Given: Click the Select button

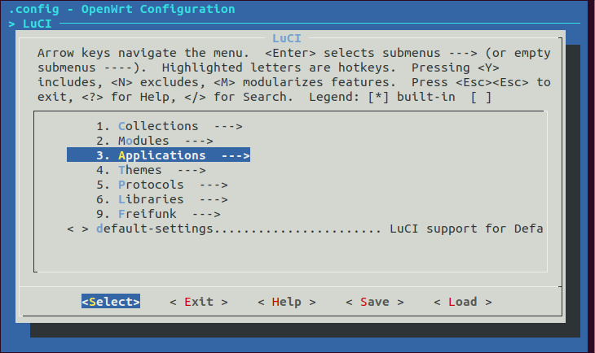Looking at the screenshot, I should [x=111, y=302].
